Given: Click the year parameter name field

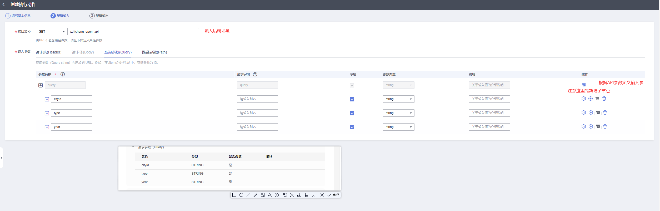Looking at the screenshot, I should pos(72,127).
